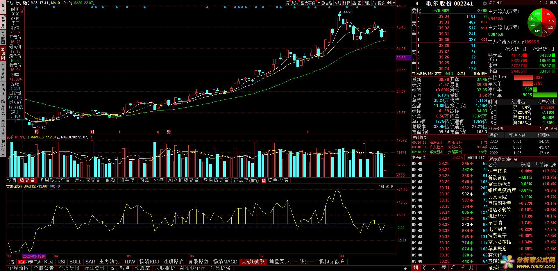This screenshot has width=558, height=271.
Task: Select the 自选股 left sidebar tab
Action: click(3, 89)
